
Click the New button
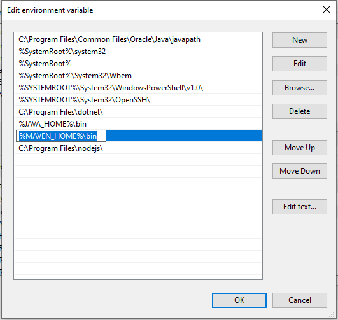point(300,40)
